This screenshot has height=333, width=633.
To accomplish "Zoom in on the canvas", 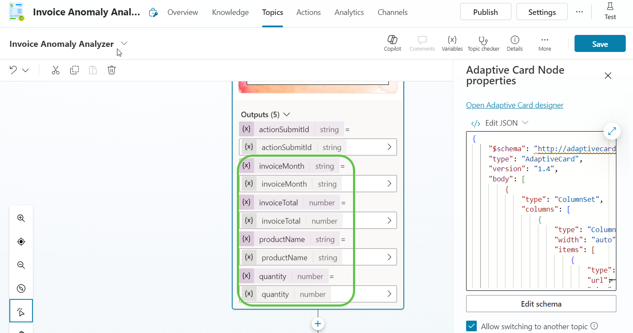I will (x=21, y=218).
